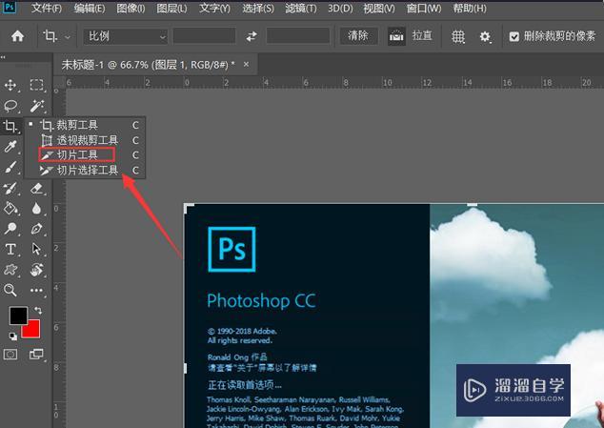Open the 文字(Y) menu

[x=215, y=8]
